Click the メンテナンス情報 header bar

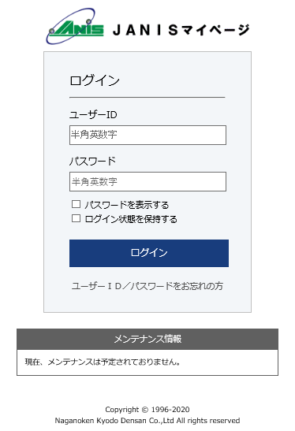coord(147,339)
